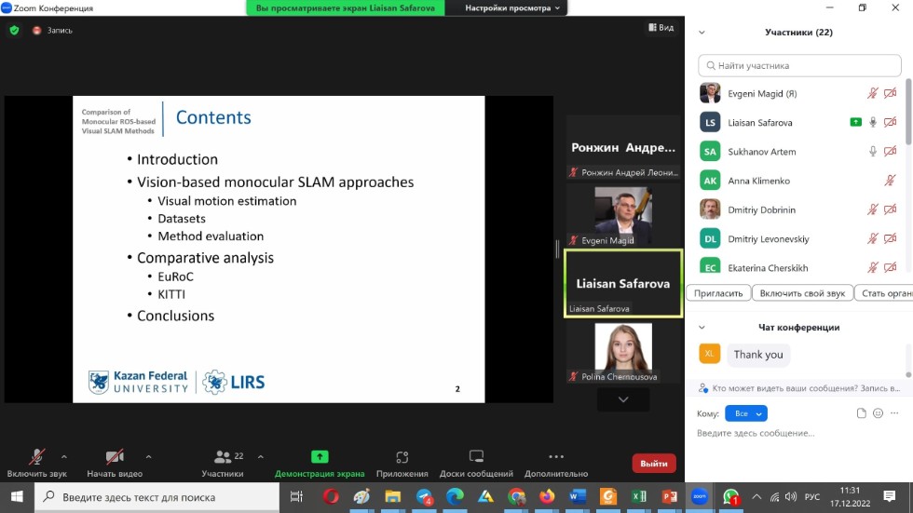913x513 pixels.
Task: Open audio options arrow beside microphone
Action: (x=64, y=457)
